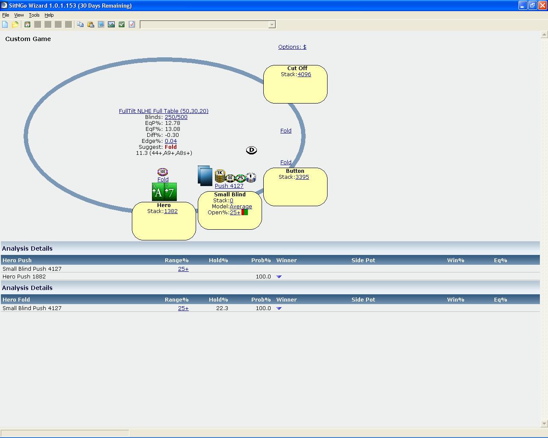
Task: Click the scrollbar down arrow at right
Action: tap(544, 424)
